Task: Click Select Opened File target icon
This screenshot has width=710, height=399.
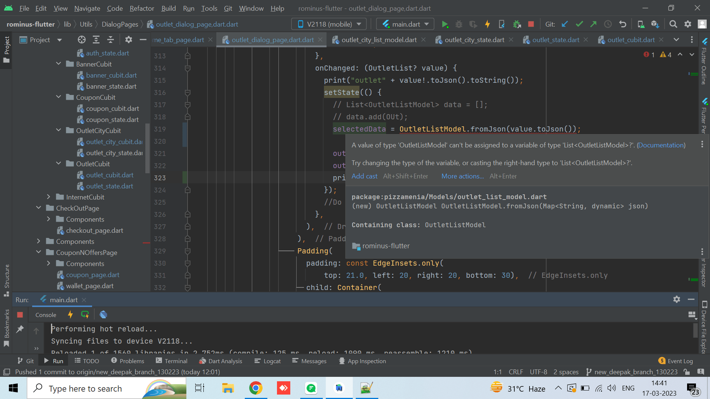Action: (x=82, y=40)
